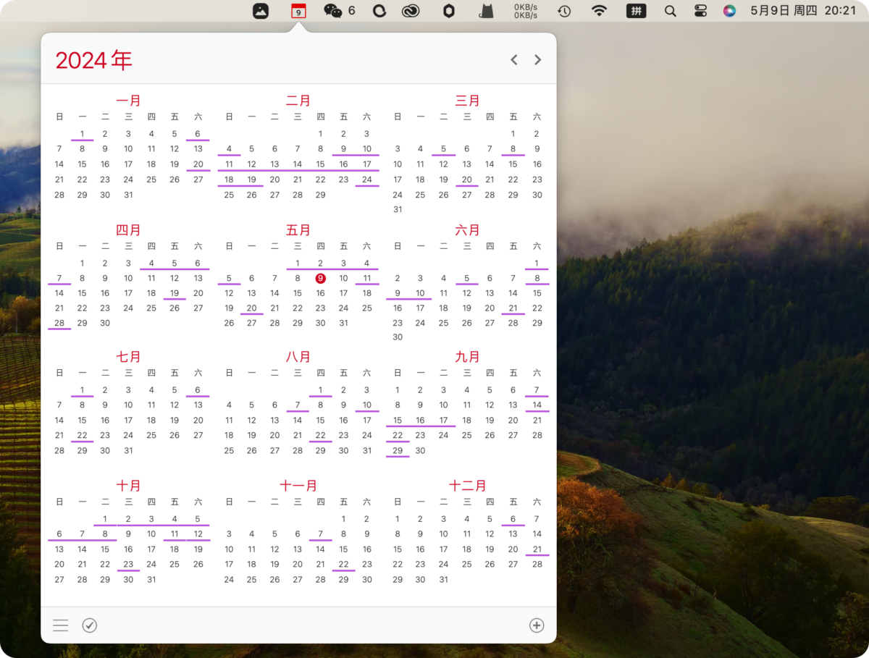The width and height of the screenshot is (869, 658).
Task: Open Control Center icon in menu bar
Action: tap(700, 11)
